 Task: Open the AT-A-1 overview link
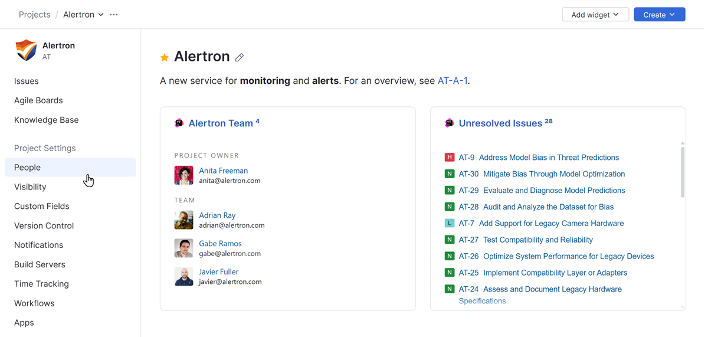(453, 81)
